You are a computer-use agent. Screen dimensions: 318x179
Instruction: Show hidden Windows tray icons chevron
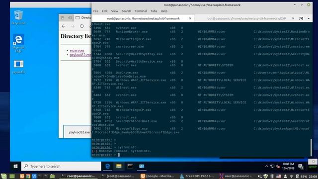click(267, 166)
